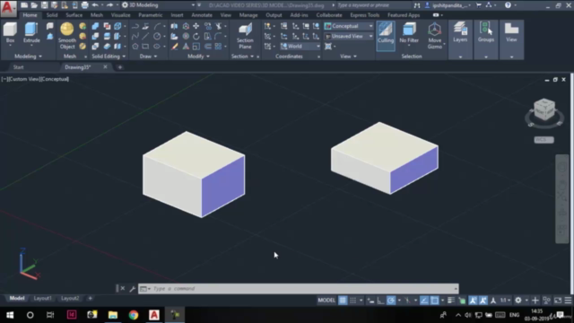The width and height of the screenshot is (574, 323).
Task: Click the Autodesk App Store cart icon
Action: coord(479,5)
